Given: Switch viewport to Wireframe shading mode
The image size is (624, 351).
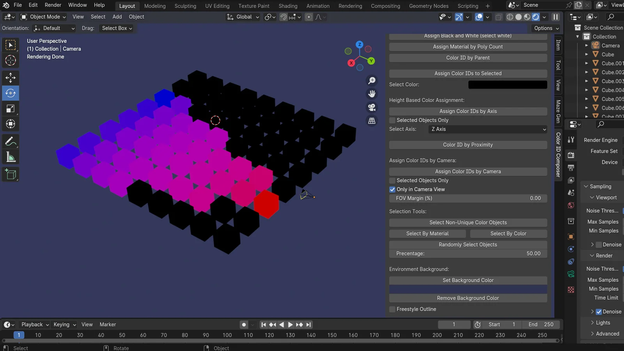Looking at the screenshot, I should tap(510, 17).
